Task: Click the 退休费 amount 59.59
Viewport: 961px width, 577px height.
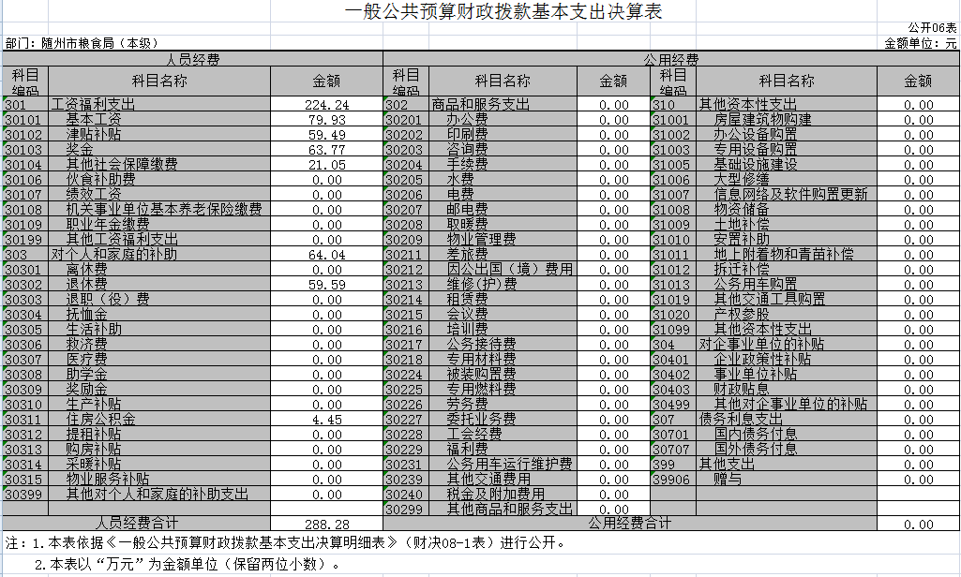Action: coord(326,285)
